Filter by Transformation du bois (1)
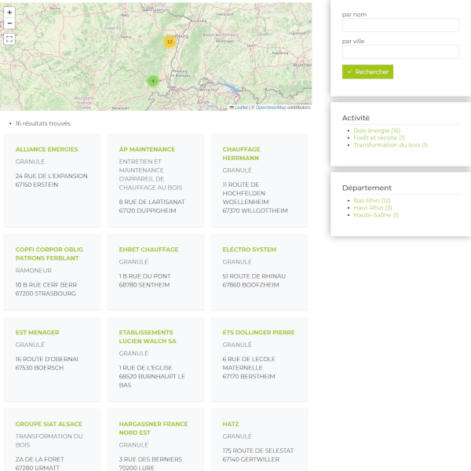Screen dimensions: 471x471 (x=390, y=144)
